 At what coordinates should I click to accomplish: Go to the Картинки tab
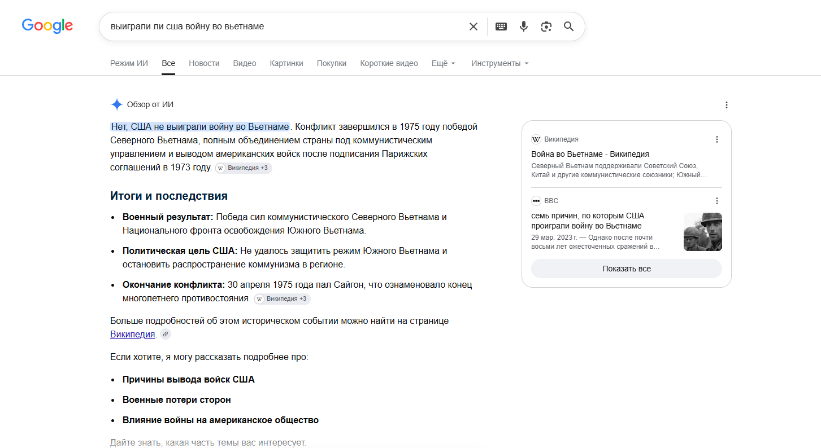286,63
